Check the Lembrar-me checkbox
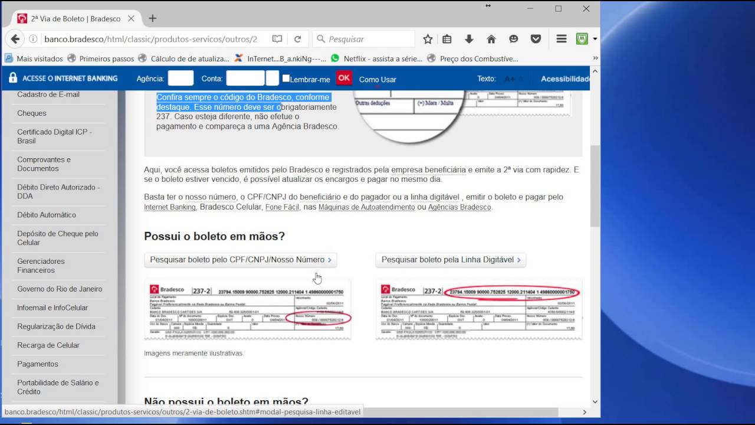 pyautogui.click(x=286, y=78)
